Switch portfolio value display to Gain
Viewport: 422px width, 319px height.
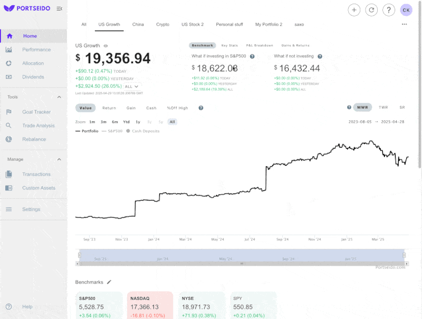(x=131, y=108)
